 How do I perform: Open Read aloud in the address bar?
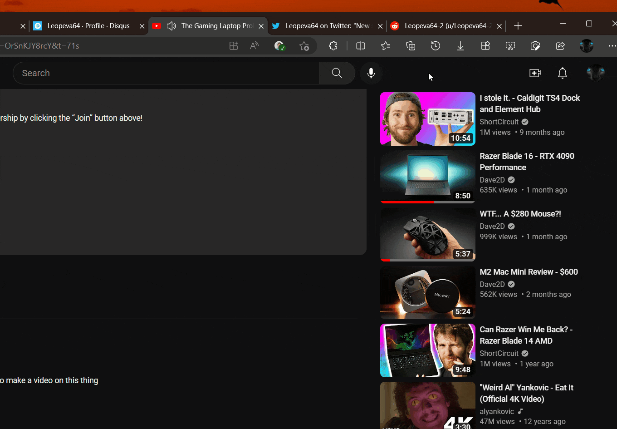(255, 46)
